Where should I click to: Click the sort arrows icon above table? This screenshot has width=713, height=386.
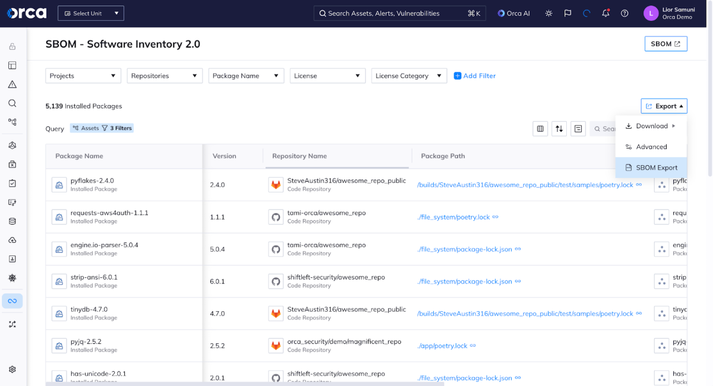pyautogui.click(x=559, y=128)
